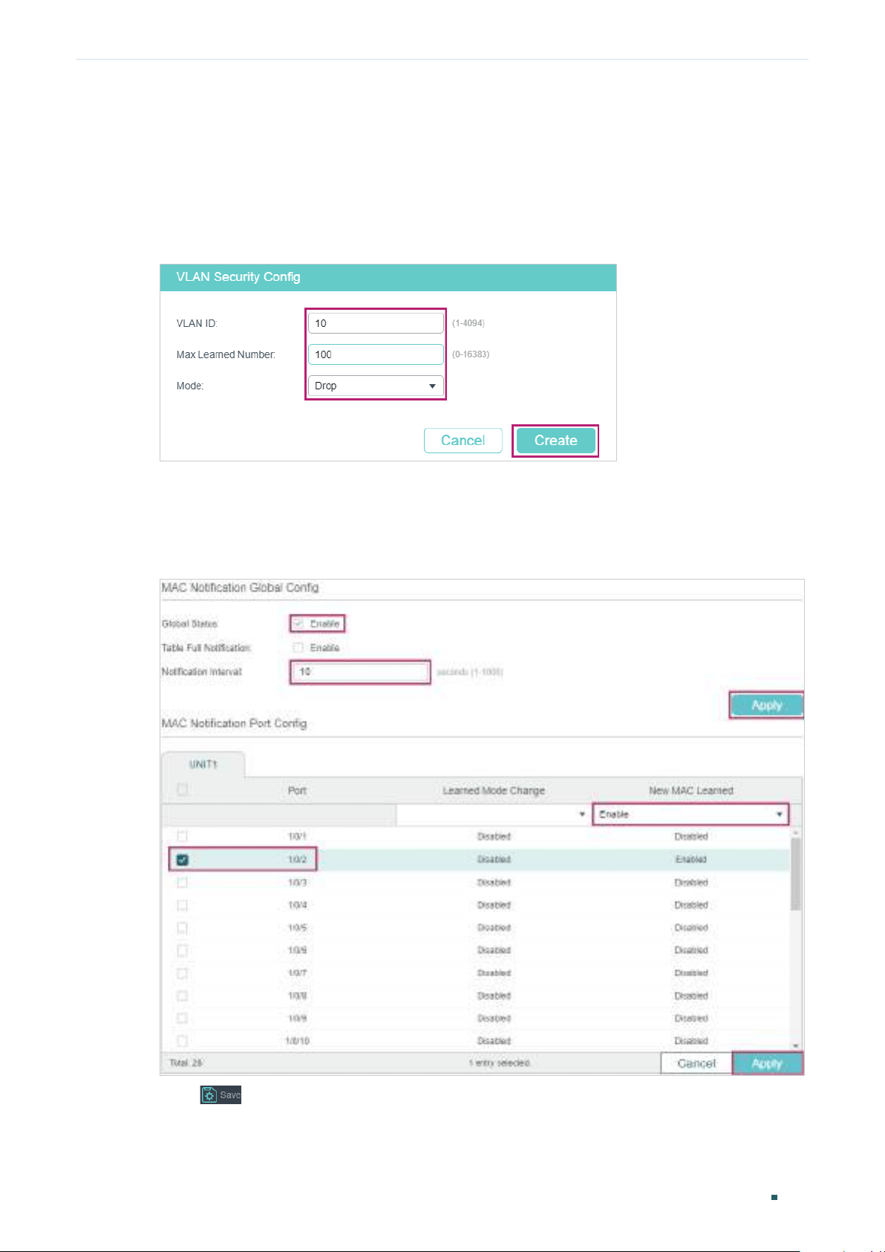Click the Notification Interval input field
This screenshot has width=885, height=1252.
[360, 672]
